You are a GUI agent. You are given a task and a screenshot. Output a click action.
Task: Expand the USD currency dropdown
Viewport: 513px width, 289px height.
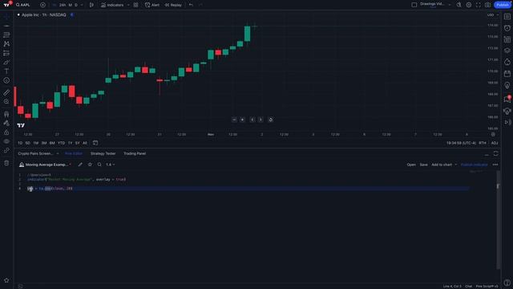coord(492,14)
